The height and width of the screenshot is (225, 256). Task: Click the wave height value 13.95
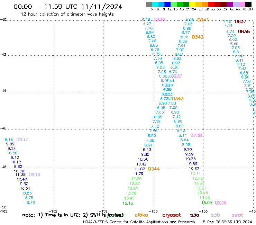click(129, 198)
